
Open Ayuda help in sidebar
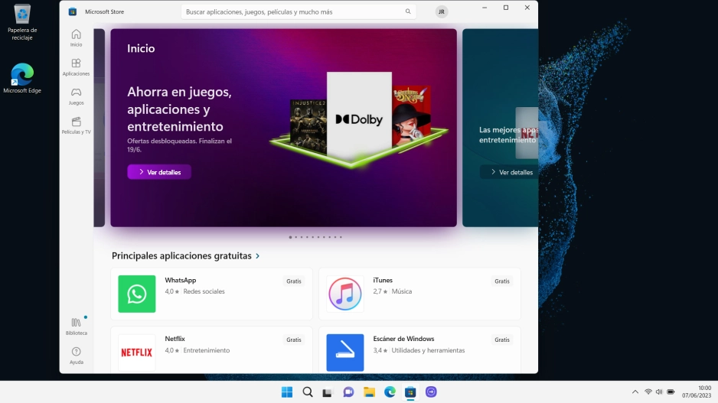tap(76, 356)
